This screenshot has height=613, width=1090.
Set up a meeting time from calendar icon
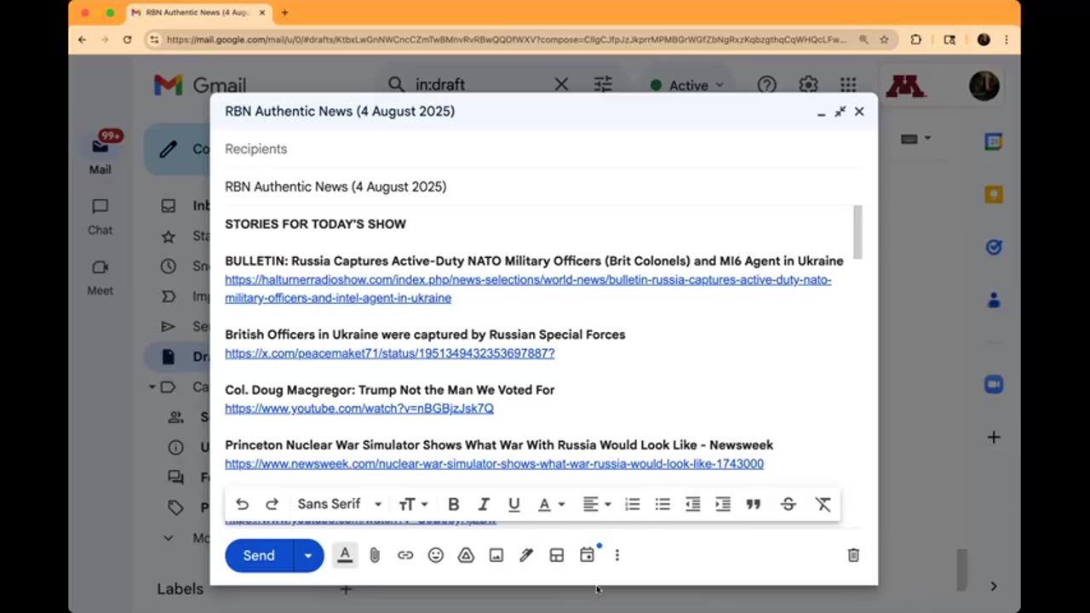pos(587,555)
